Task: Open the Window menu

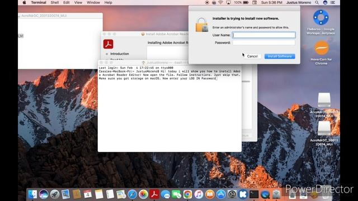Action: click(x=93, y=2)
